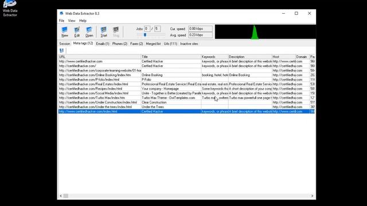
Task: Select the Turbo Max/index.htm URL row
Action: pos(186,98)
